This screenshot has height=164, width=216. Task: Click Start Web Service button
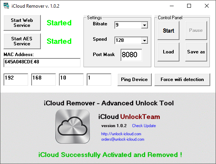22,23
